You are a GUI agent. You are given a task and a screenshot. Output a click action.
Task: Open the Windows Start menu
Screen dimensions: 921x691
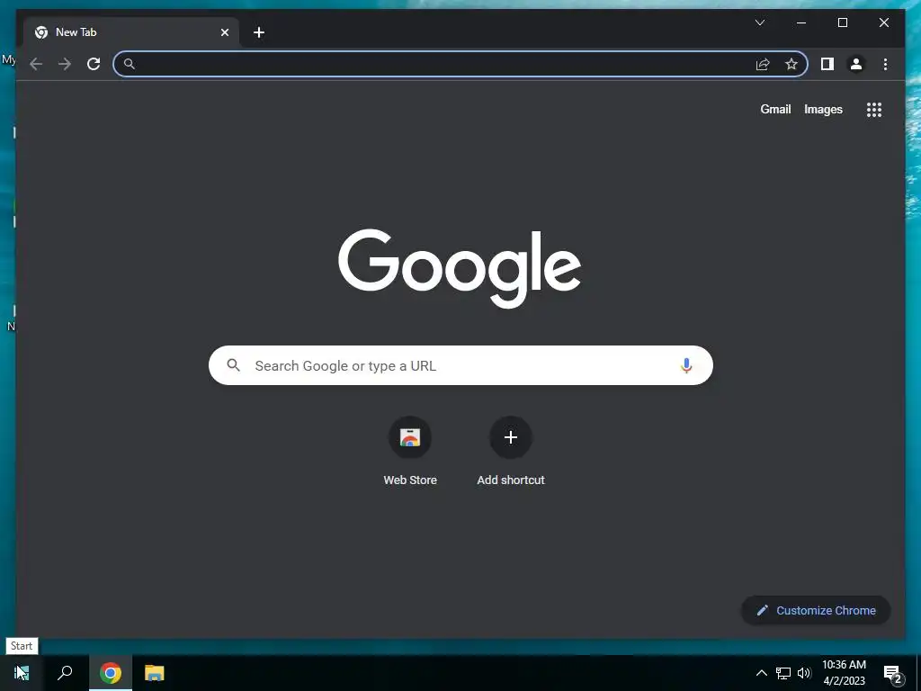click(x=22, y=673)
